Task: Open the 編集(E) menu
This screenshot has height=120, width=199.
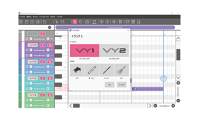Action: point(29,17)
